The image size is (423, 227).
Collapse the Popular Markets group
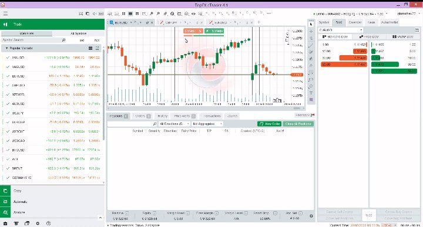click(x=6, y=48)
